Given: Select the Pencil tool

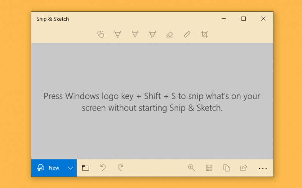Looking at the screenshot, I should pos(135,34).
